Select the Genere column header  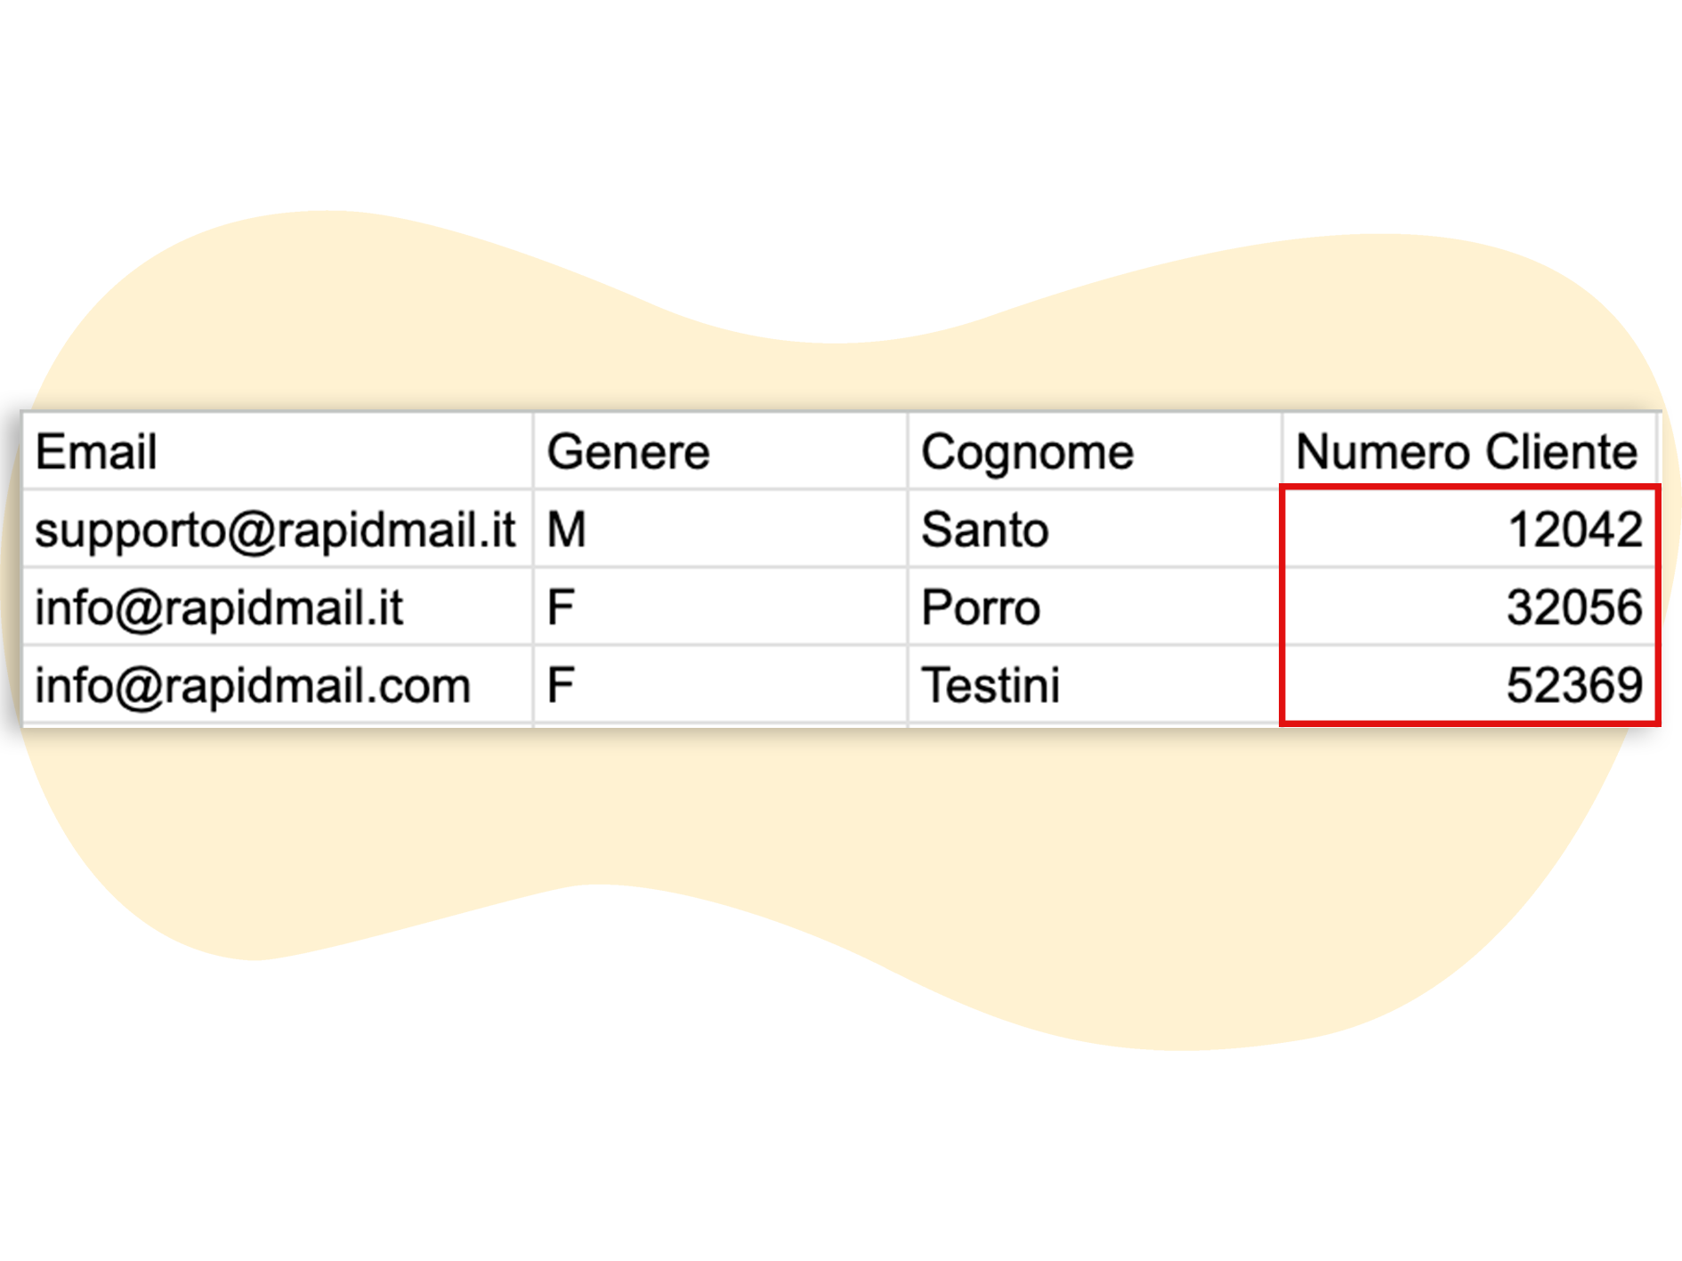coord(719,451)
